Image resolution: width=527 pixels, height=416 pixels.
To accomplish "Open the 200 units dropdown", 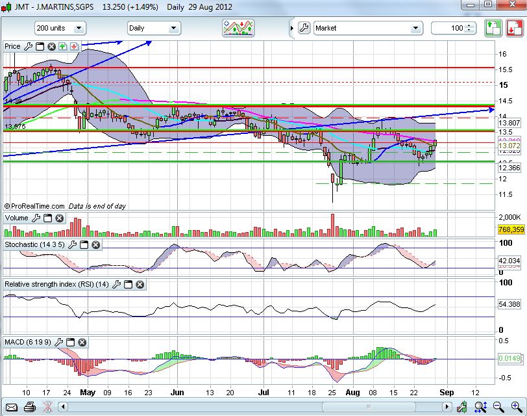I will click(x=60, y=28).
